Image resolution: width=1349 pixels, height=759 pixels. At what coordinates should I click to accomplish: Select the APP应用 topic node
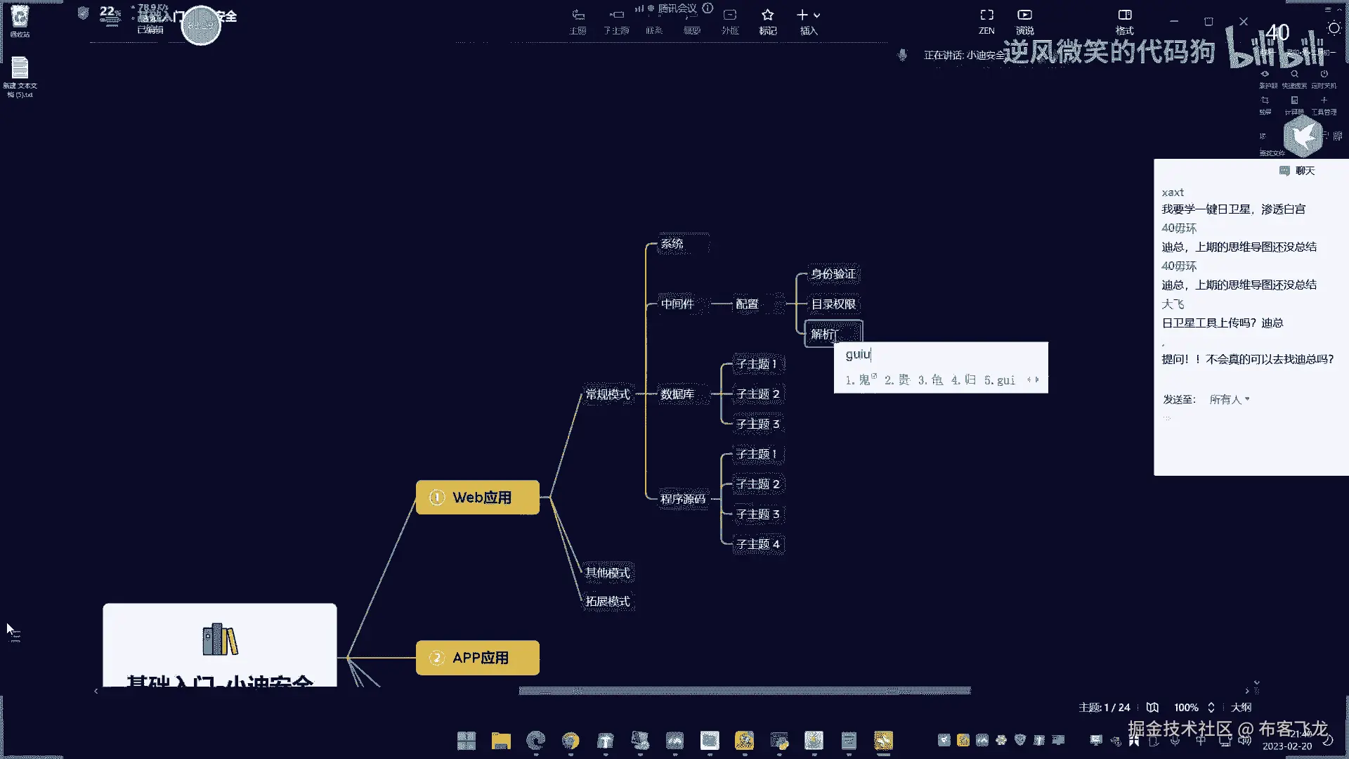click(x=478, y=658)
